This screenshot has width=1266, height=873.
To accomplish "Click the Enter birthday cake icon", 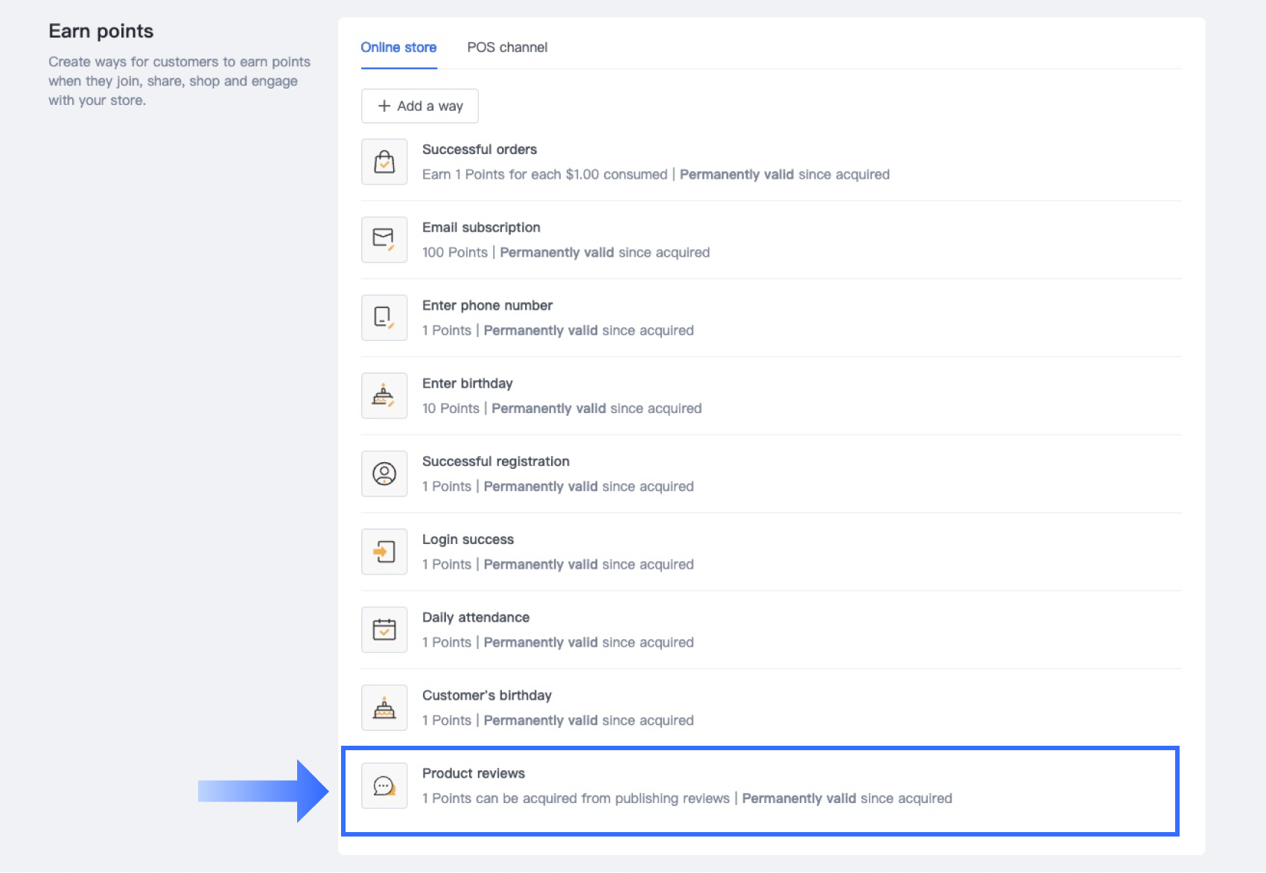I will coord(384,396).
